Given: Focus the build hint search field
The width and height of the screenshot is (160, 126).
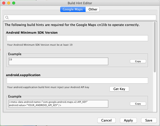Looking at the screenshot, I should click(80, 17).
